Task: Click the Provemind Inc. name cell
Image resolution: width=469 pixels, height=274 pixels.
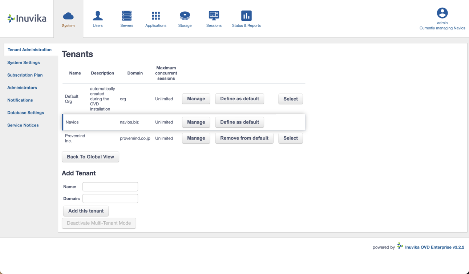Action: 75,138
